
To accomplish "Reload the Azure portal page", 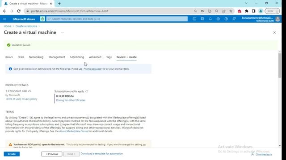I will click(x=19, y=11).
